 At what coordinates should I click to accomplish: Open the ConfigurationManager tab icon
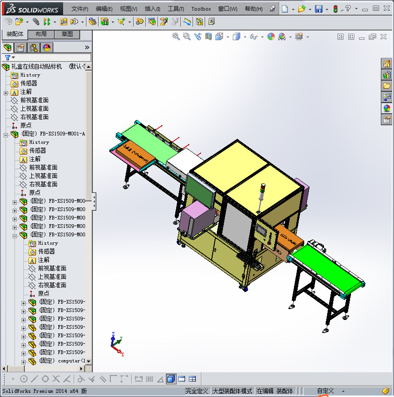(34, 47)
